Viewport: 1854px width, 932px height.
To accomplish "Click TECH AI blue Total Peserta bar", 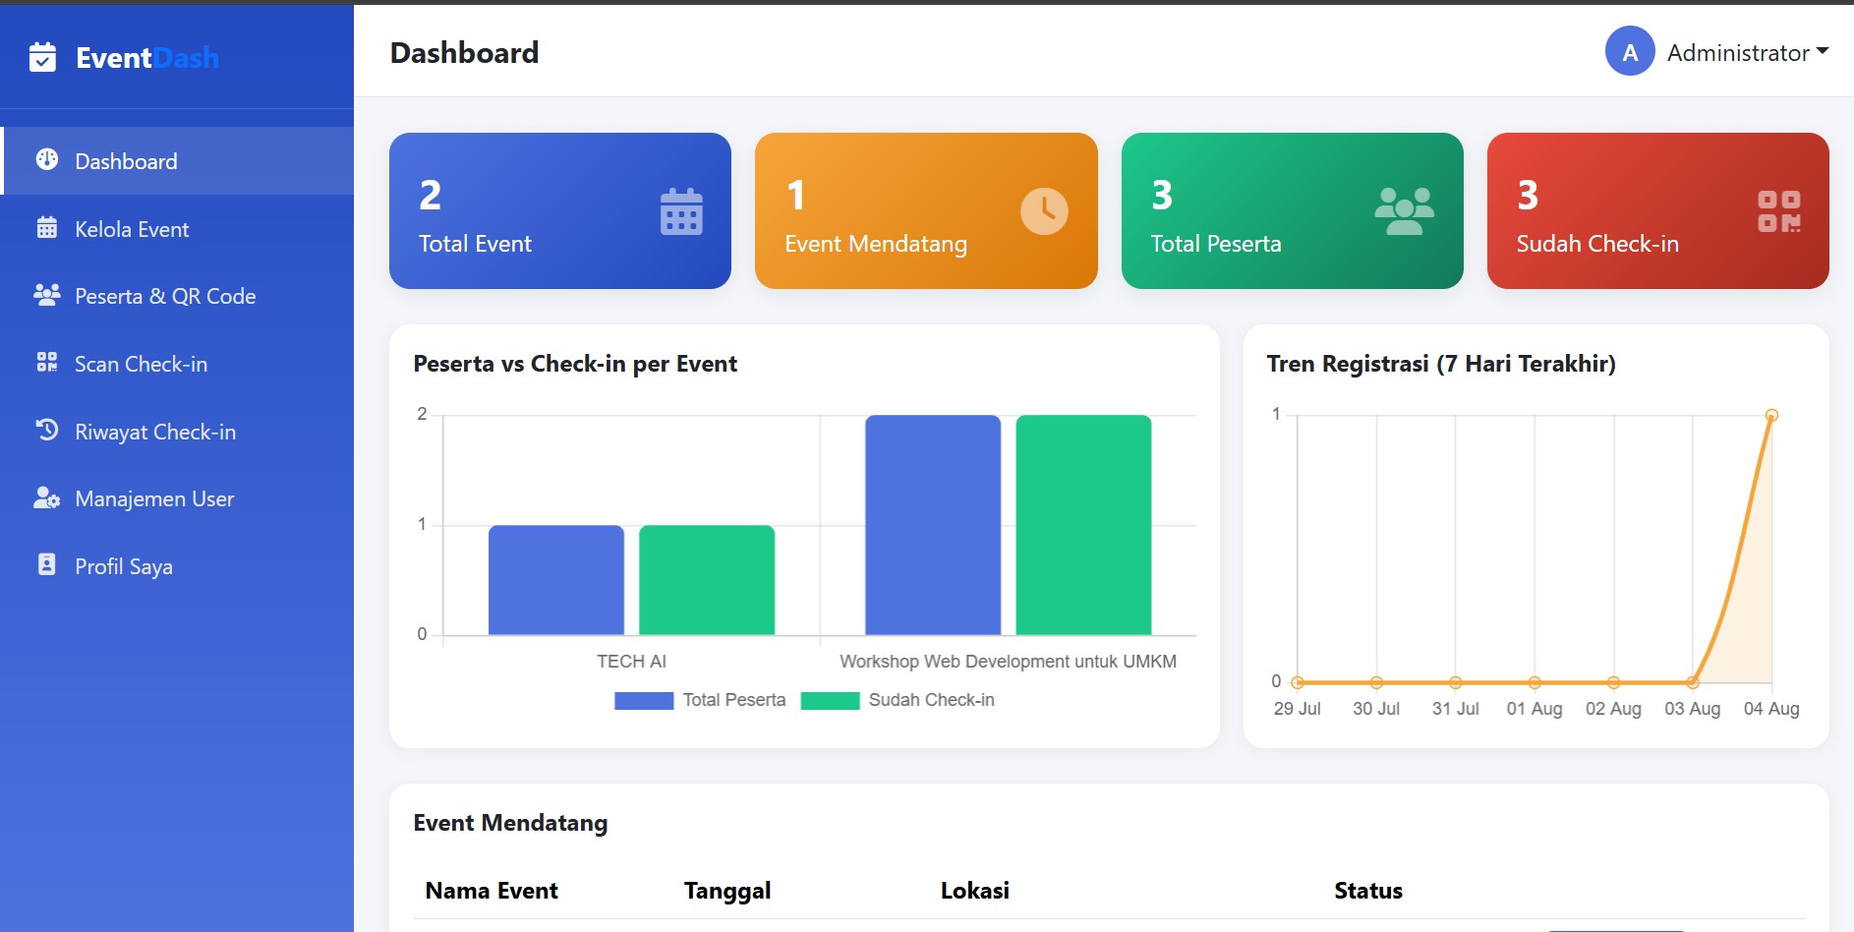I will click(x=556, y=580).
